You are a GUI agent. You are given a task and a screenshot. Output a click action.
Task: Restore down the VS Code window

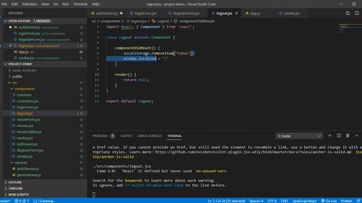pyautogui.click(x=354, y=4)
